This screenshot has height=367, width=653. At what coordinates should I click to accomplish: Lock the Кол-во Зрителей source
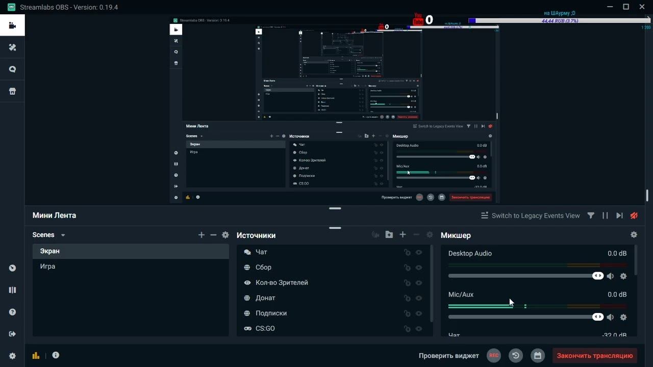(x=407, y=283)
